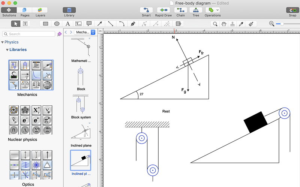Toggle the Snap option

(292, 10)
